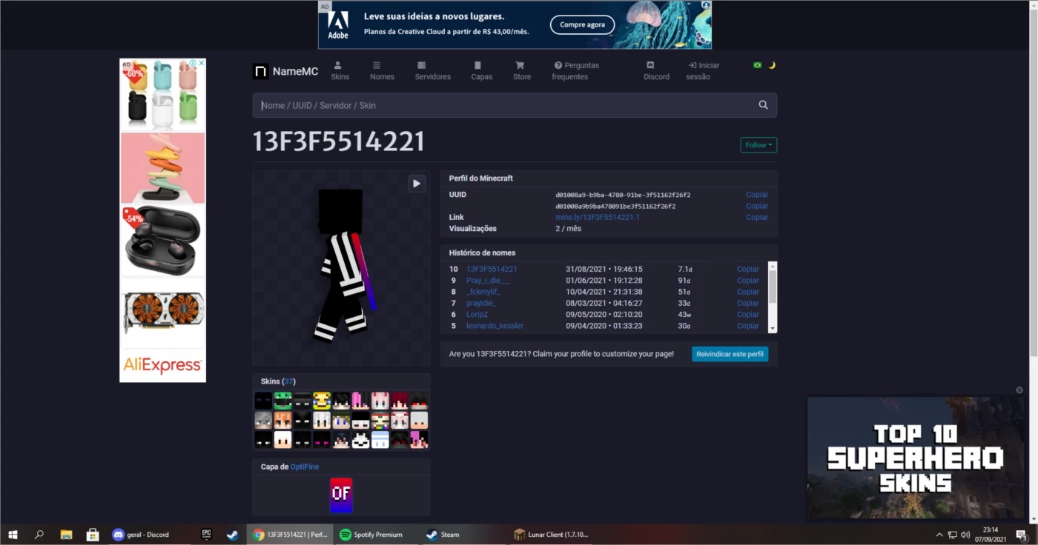Open name LoripZ in history
Viewport: 1038px width, 545px height.
[x=477, y=315]
